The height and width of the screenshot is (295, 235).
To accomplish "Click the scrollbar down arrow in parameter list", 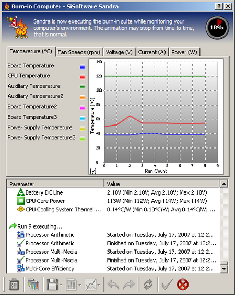I will (224, 269).
